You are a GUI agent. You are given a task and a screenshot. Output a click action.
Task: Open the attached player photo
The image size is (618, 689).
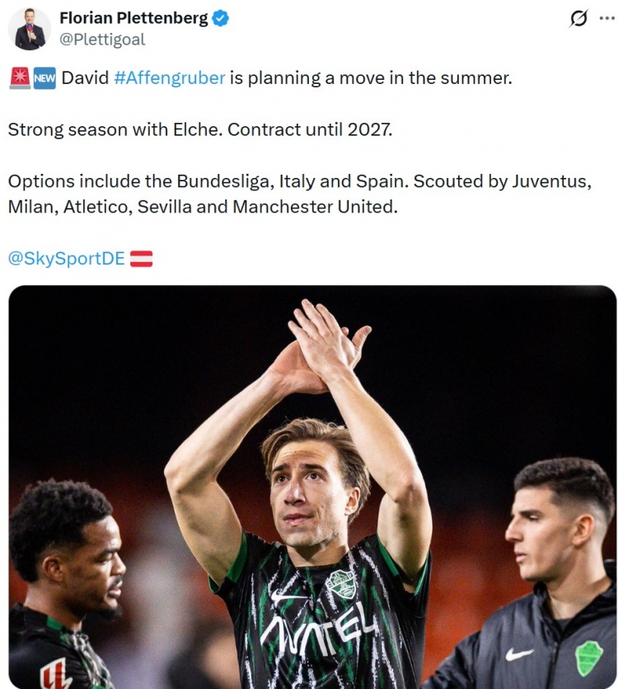[x=312, y=487]
